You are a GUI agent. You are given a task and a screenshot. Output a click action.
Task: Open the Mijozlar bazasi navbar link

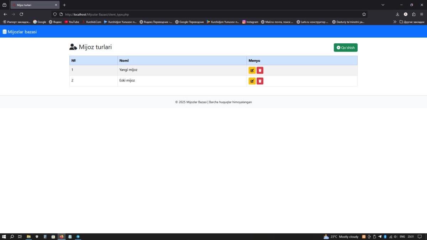(20, 32)
